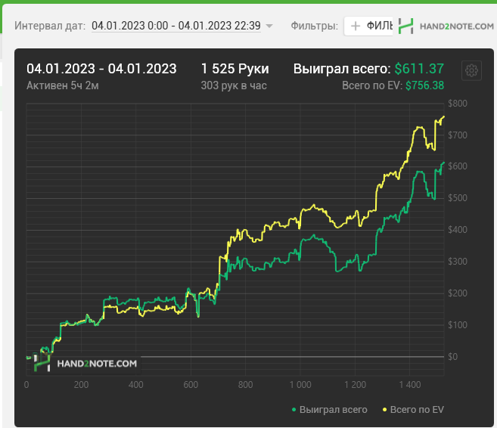
Task: Click the $800 y-axis label
Action: coord(458,104)
